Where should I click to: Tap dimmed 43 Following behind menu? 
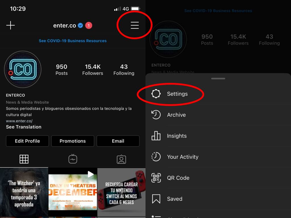click(269, 39)
